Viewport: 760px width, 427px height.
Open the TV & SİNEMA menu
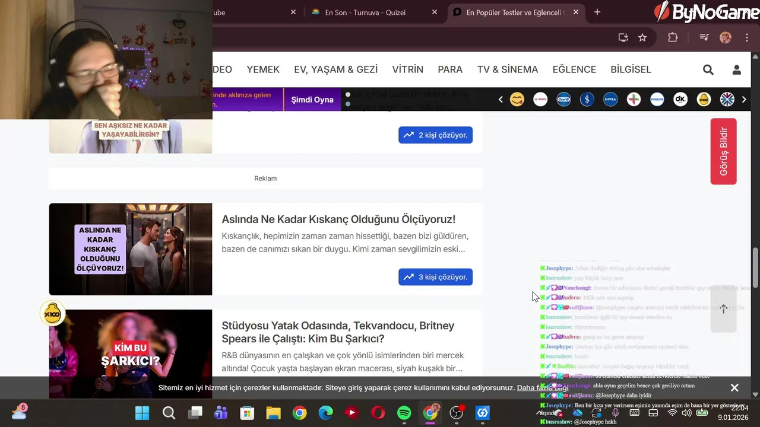point(508,69)
